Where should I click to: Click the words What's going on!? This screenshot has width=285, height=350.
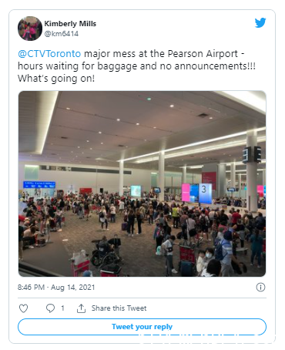coord(56,79)
